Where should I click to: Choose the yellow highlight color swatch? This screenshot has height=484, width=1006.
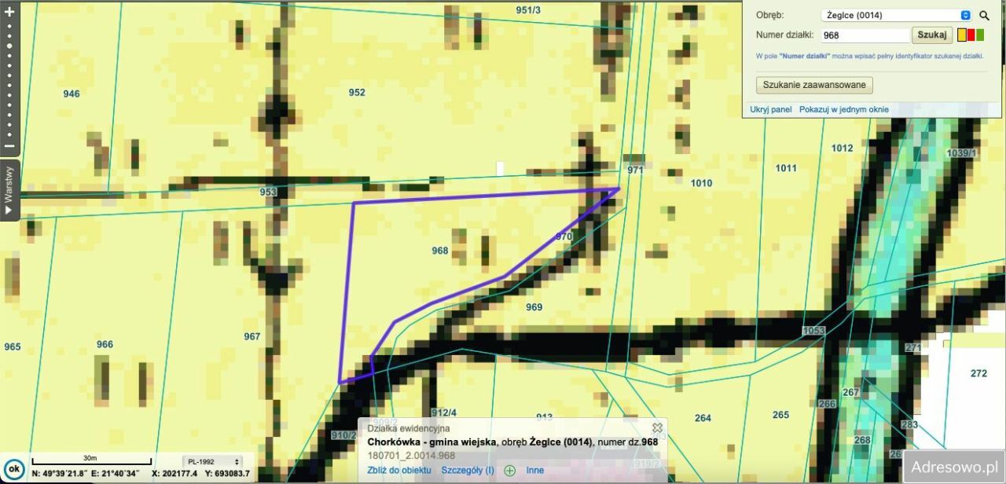(x=962, y=35)
